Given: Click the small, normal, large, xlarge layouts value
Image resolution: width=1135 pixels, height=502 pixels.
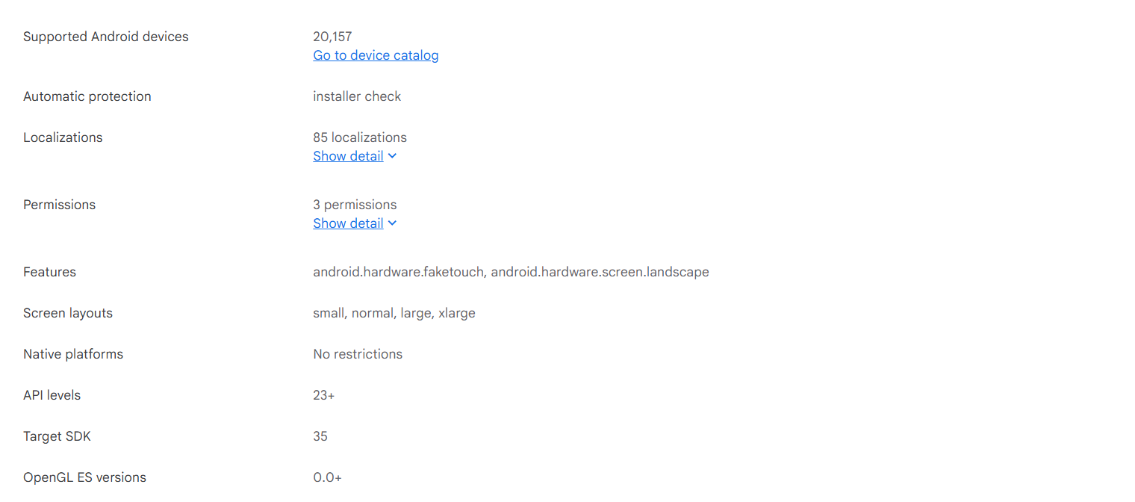Looking at the screenshot, I should point(394,313).
